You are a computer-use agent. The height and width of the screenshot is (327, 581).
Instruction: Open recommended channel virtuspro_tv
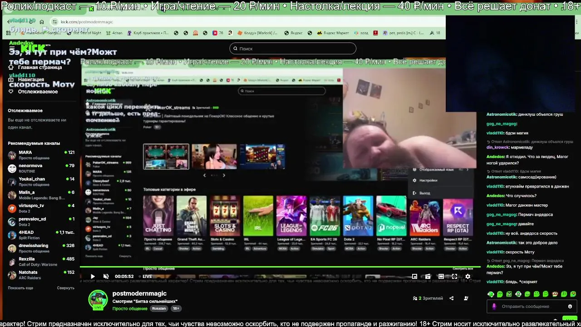41,208
